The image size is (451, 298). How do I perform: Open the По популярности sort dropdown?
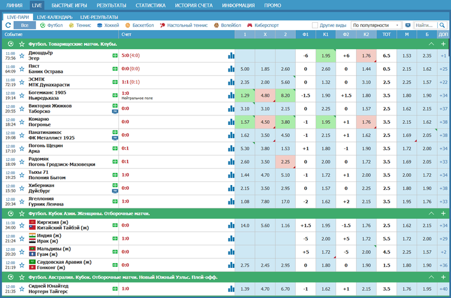(376, 26)
